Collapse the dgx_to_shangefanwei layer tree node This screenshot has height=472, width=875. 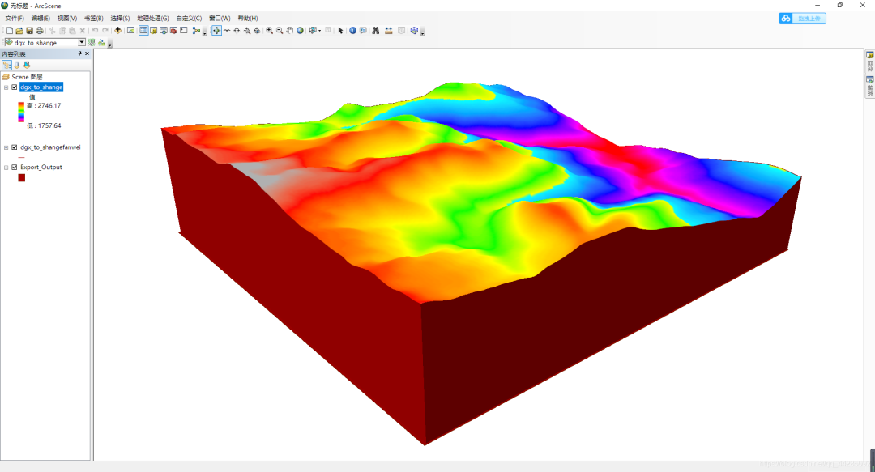pos(6,147)
